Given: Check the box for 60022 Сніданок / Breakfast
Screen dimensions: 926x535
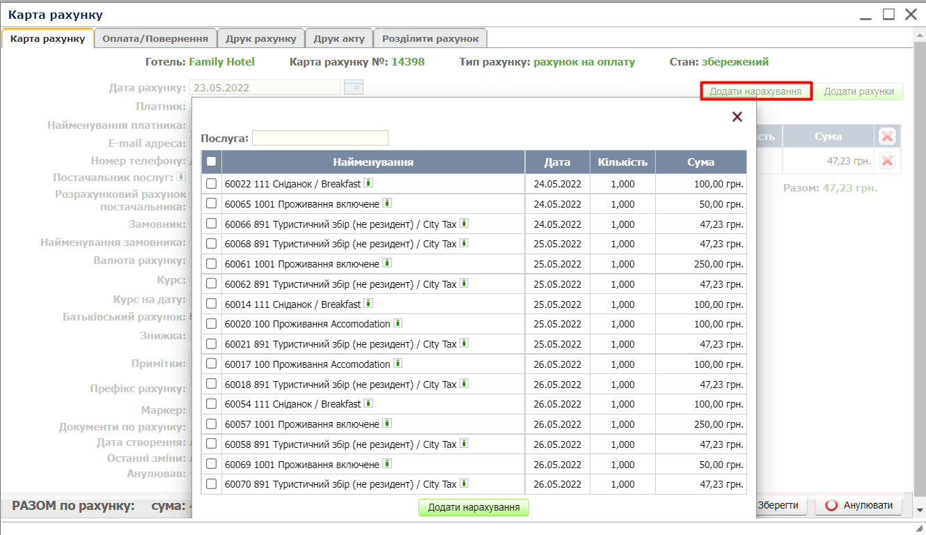Looking at the screenshot, I should coord(212,184).
